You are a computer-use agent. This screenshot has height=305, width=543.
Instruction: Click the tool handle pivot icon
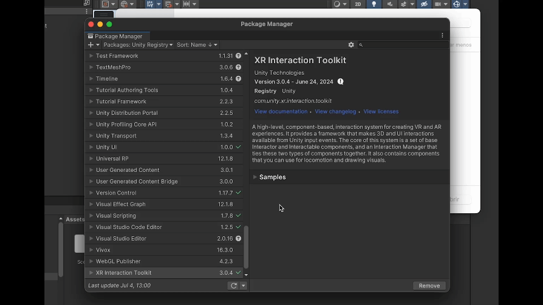coord(105,4)
